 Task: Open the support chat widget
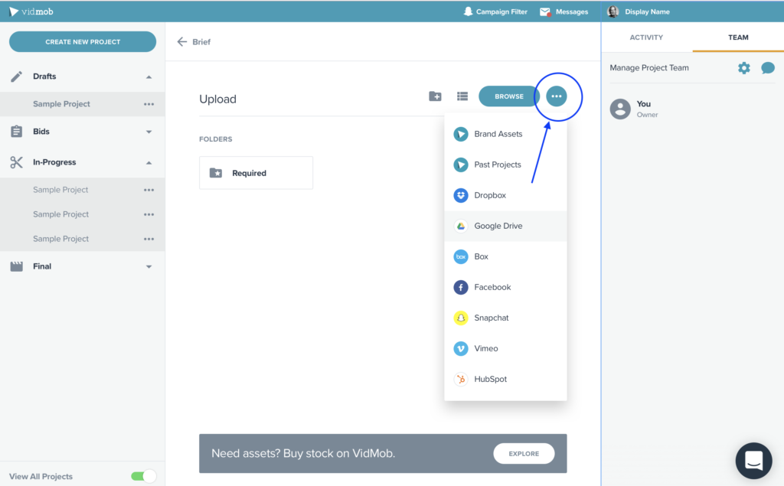tap(753, 461)
